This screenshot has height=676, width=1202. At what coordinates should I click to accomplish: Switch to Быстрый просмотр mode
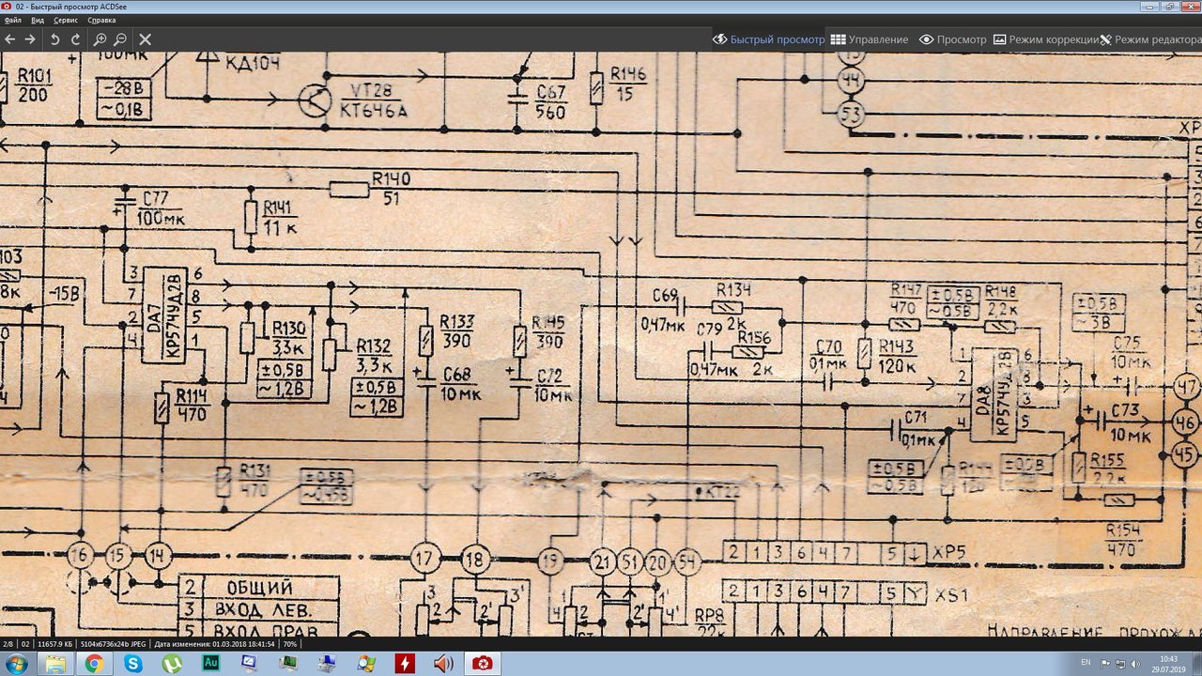[x=768, y=39]
